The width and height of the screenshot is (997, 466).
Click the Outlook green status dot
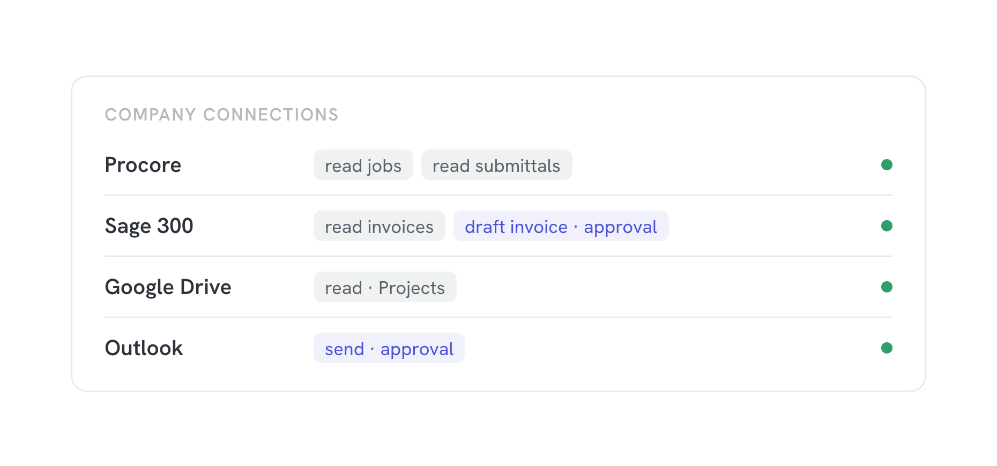[887, 348]
